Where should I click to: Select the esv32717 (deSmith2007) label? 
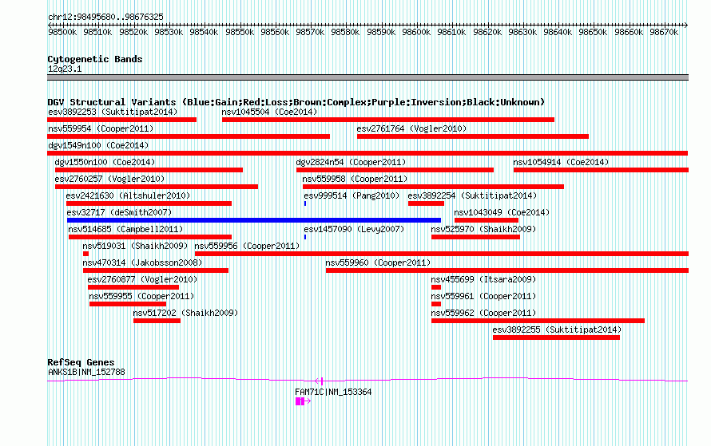click(x=119, y=212)
